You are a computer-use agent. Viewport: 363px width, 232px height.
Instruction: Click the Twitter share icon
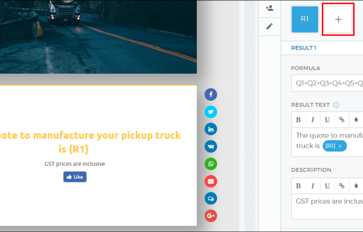[x=211, y=112]
